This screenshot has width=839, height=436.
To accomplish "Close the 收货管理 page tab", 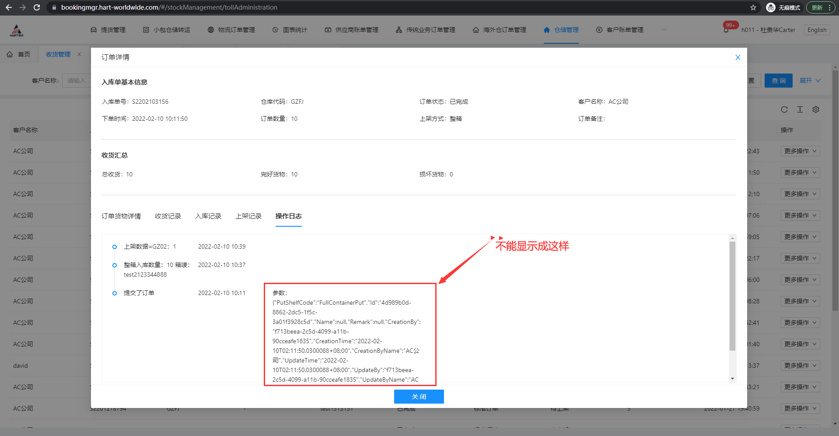I will click(x=79, y=54).
